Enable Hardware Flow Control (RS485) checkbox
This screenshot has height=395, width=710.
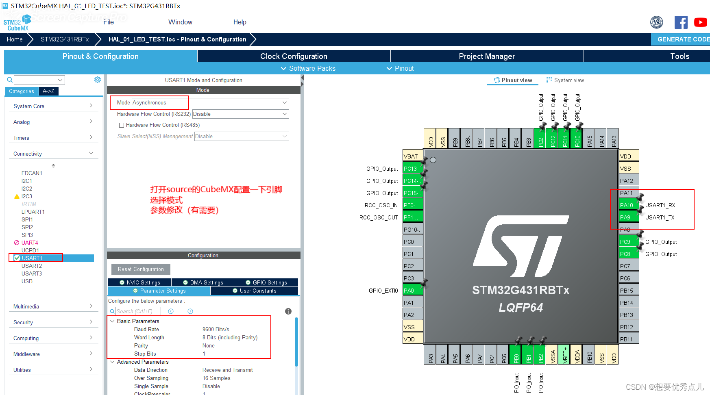(x=122, y=125)
